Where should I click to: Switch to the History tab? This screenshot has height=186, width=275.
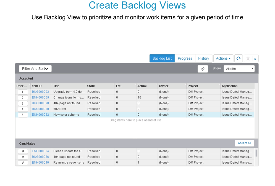pyautogui.click(x=204, y=59)
